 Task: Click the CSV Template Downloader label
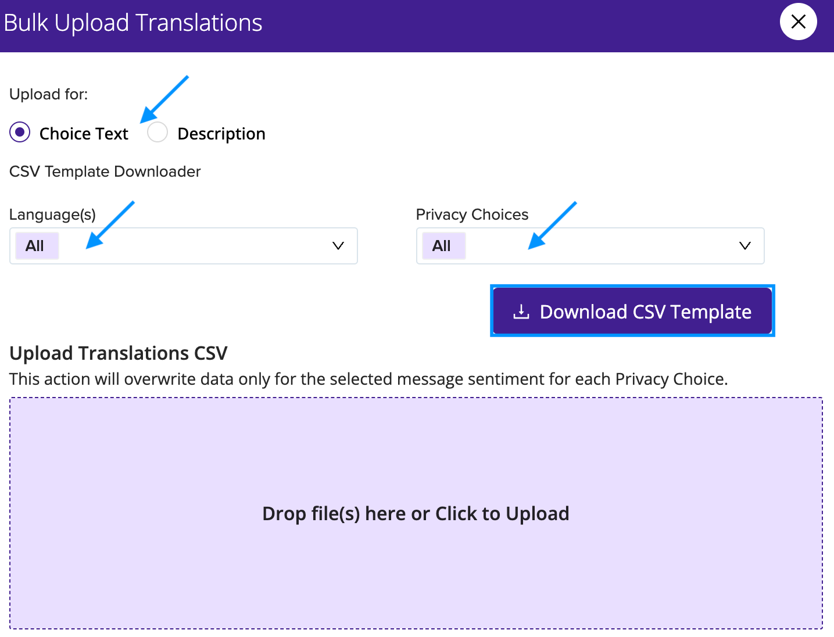105,171
